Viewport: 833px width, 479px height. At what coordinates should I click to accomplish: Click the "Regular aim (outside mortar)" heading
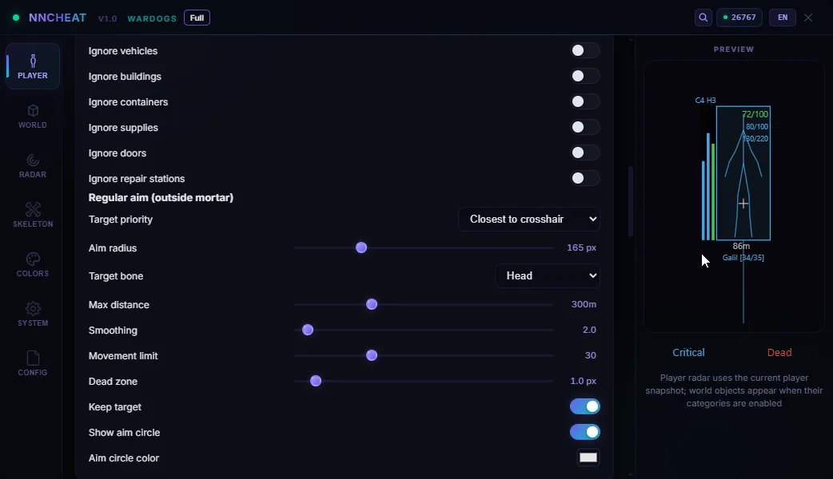(161, 197)
